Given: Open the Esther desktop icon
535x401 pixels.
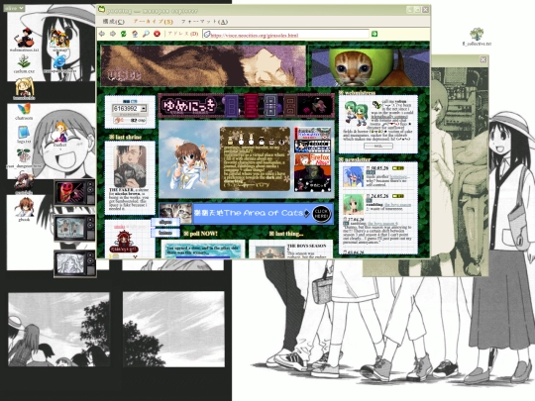Looking at the screenshot, I should 60,135.
